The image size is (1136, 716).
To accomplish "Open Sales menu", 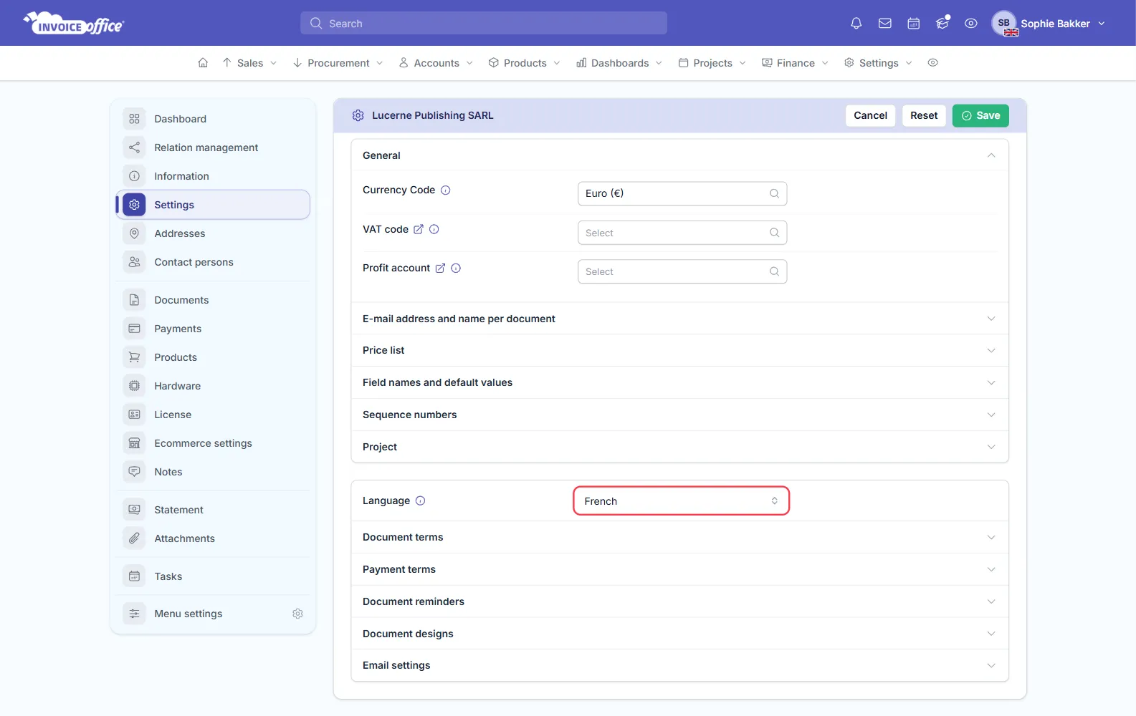I will [249, 63].
